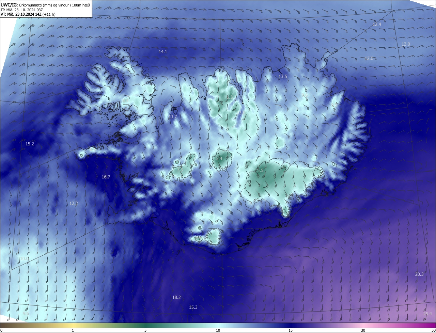Screen dimensions: 436x333
Task: Click the 18.2 value label
Action: coord(176,298)
